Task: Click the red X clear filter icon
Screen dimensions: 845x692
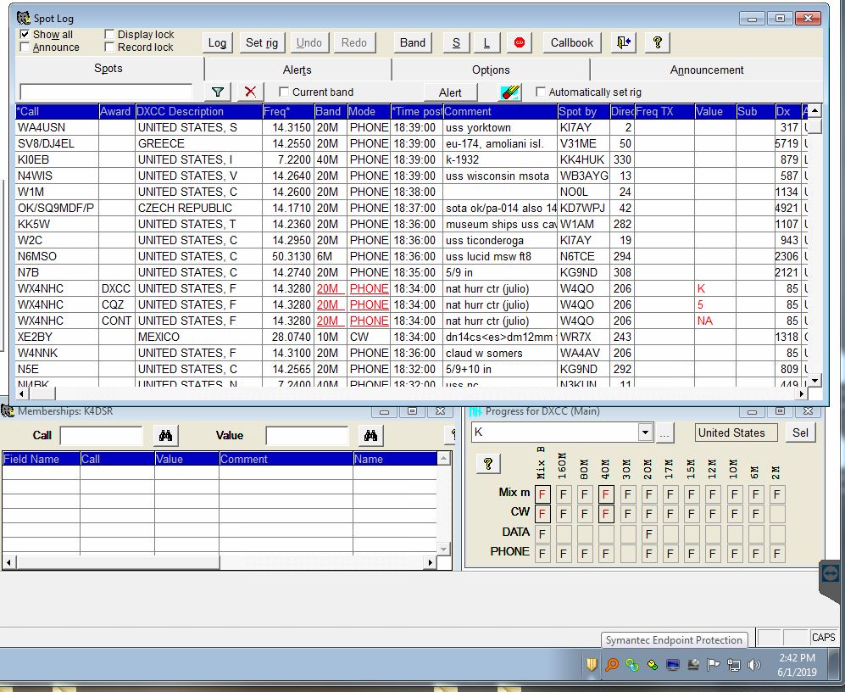Action: 250,92
